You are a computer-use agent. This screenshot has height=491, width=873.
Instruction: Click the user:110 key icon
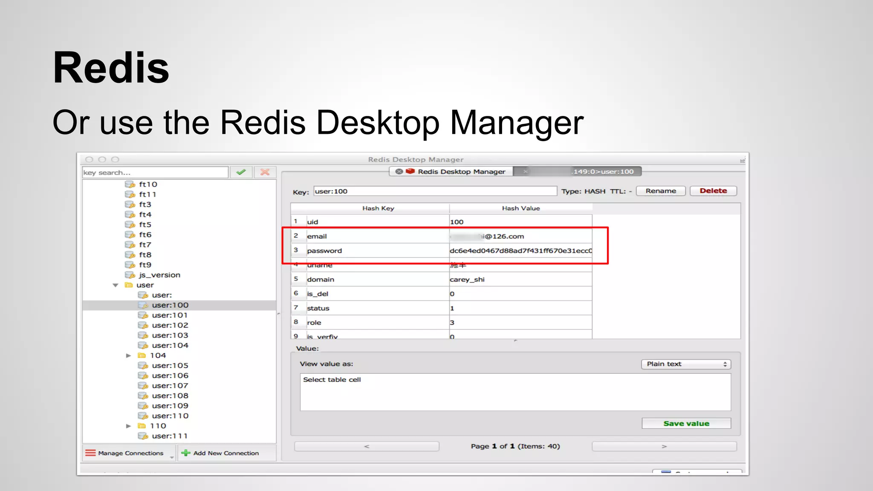[x=143, y=416]
